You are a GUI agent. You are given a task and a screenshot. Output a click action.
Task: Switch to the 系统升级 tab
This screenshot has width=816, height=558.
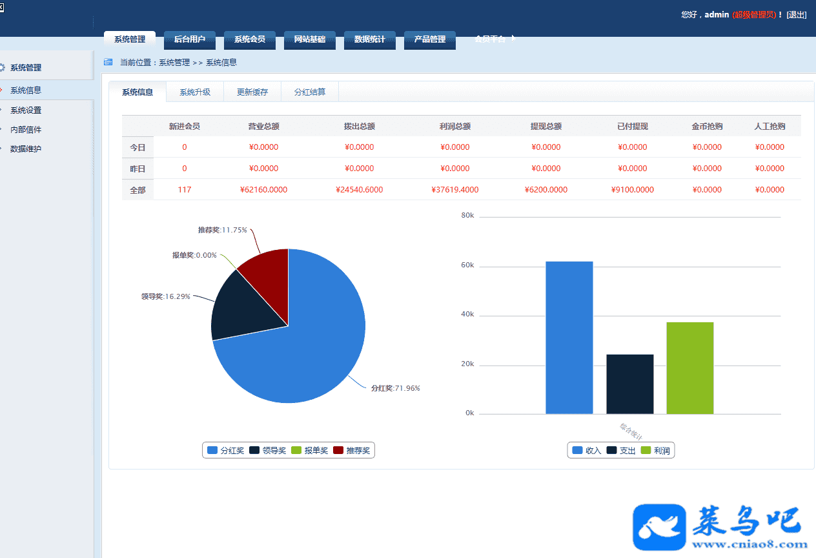pyautogui.click(x=195, y=92)
